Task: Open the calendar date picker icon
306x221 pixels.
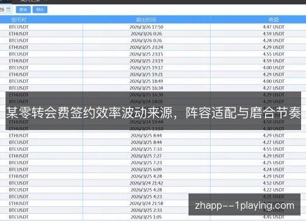Action: (9, 9)
